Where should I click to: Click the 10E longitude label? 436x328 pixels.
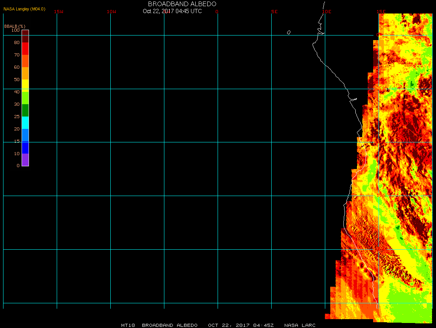point(327,12)
